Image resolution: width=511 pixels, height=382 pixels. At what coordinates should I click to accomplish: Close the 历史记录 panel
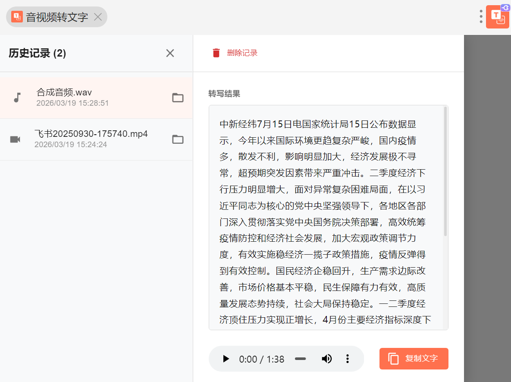[170, 53]
